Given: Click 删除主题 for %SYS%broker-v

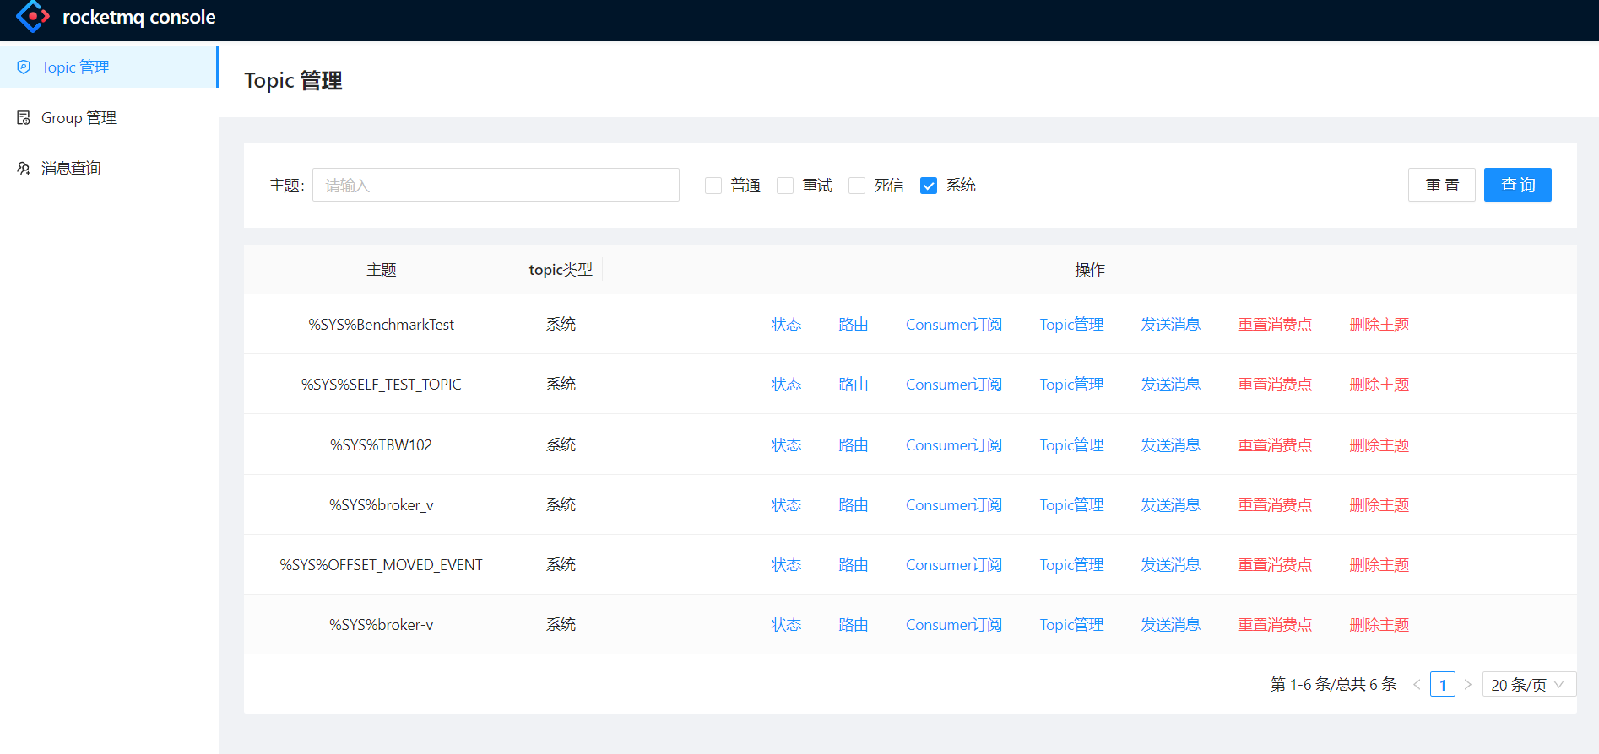Looking at the screenshot, I should [1379, 625].
